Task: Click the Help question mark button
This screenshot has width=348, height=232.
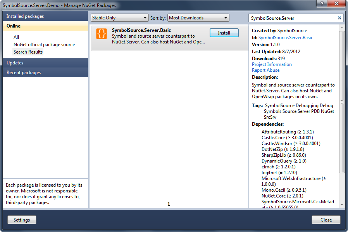Action: click(x=322, y=3)
